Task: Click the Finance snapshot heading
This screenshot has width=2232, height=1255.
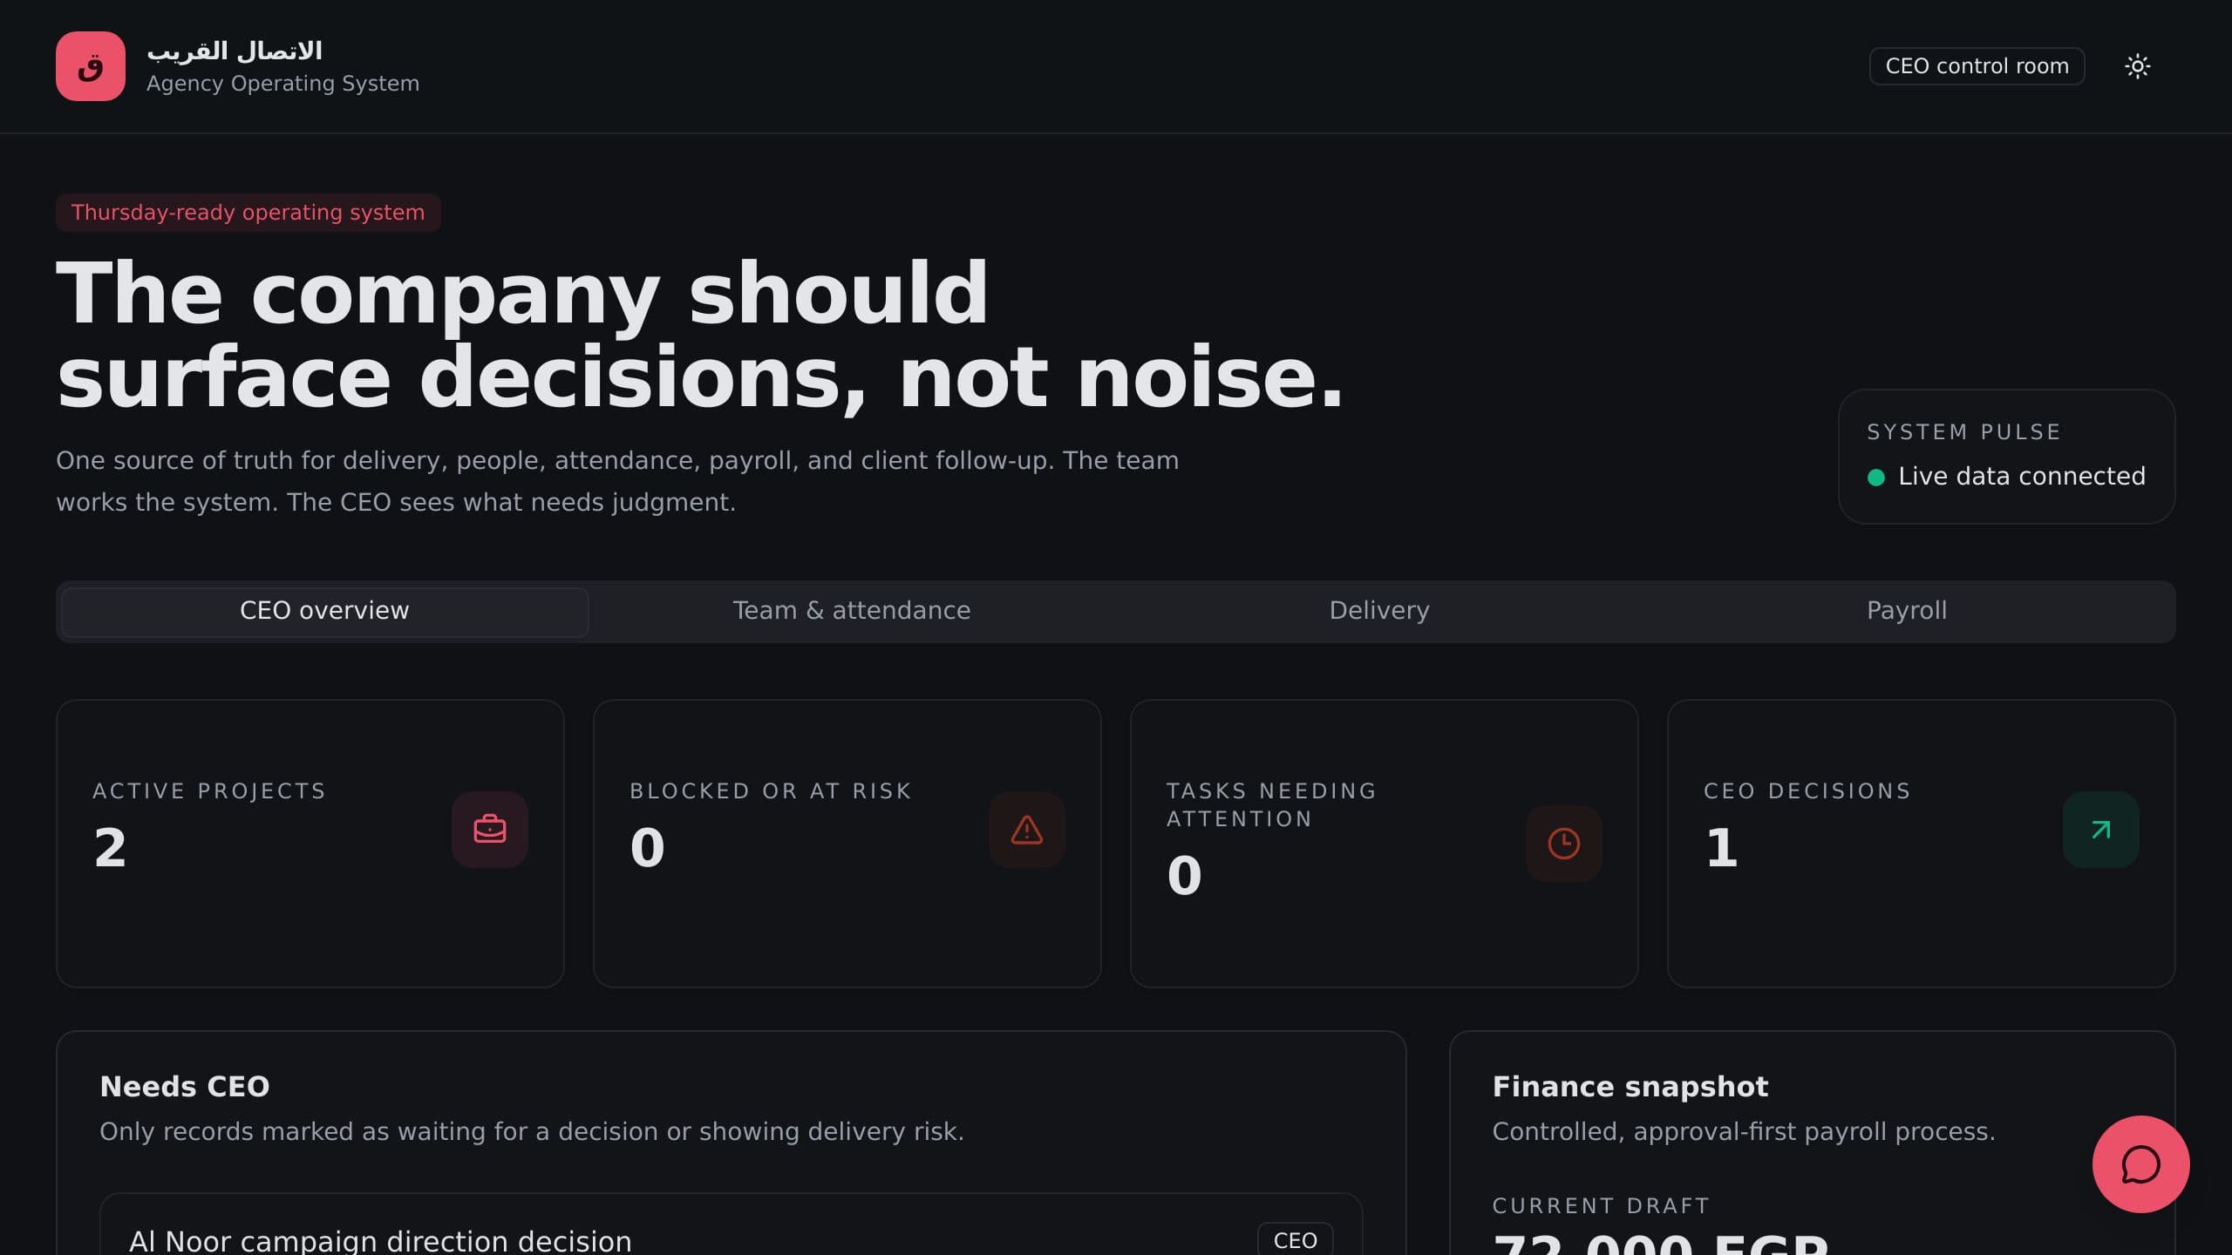Action: pos(1630,1087)
